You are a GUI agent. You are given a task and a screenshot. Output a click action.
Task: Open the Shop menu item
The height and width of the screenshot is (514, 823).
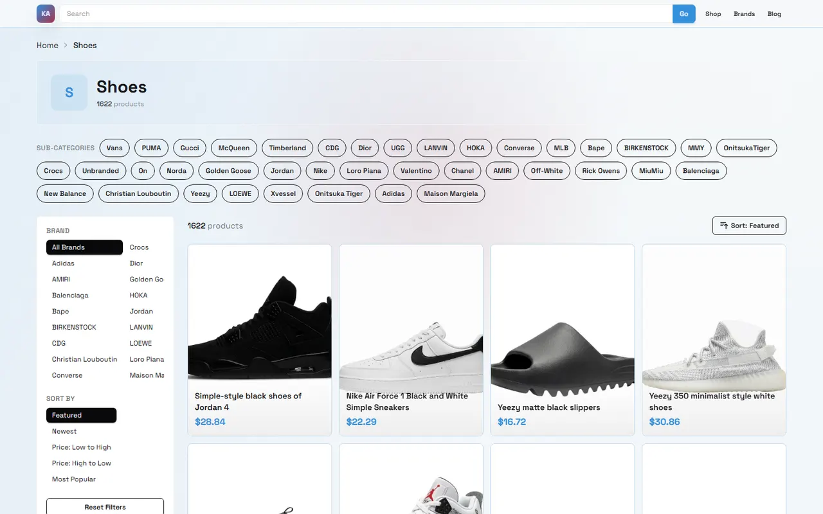[713, 13]
